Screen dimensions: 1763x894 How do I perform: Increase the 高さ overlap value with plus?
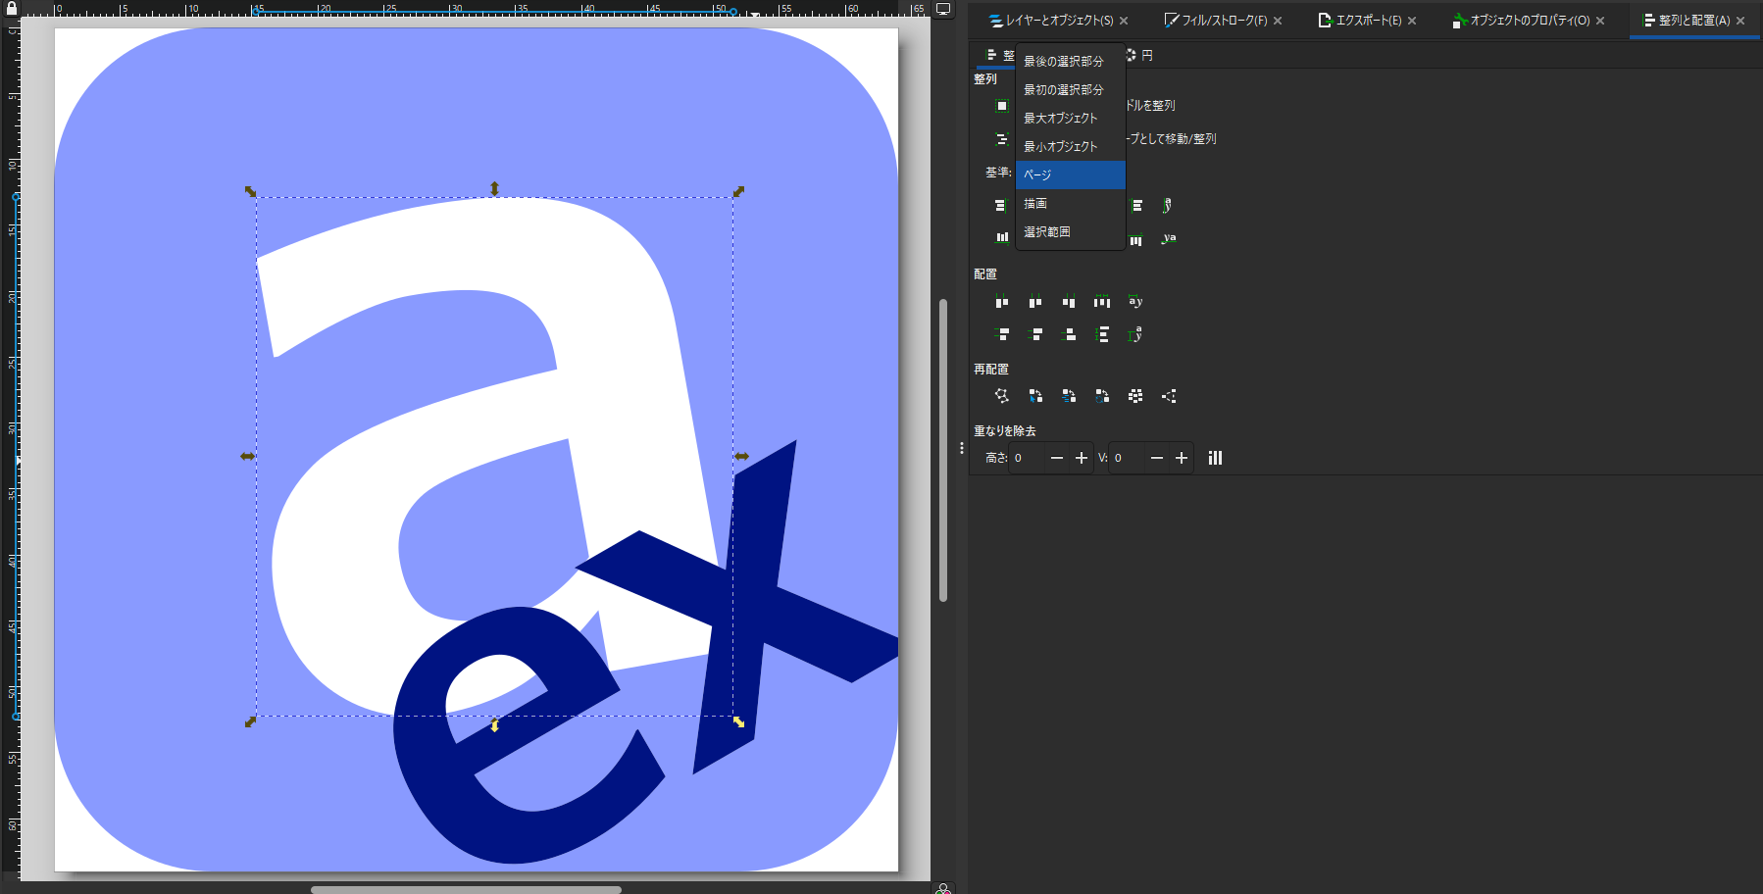coord(1082,458)
